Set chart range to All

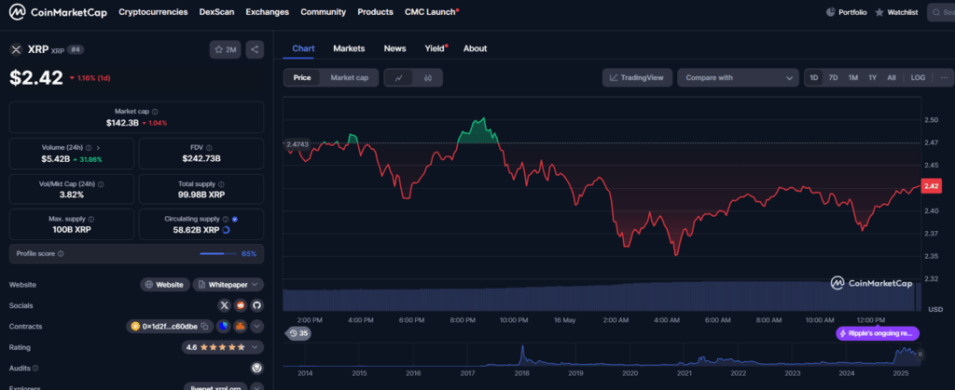pos(892,78)
